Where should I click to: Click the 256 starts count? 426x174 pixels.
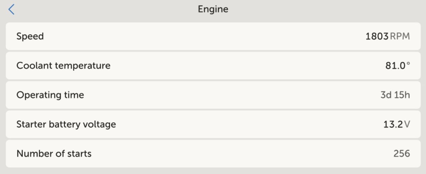click(401, 154)
